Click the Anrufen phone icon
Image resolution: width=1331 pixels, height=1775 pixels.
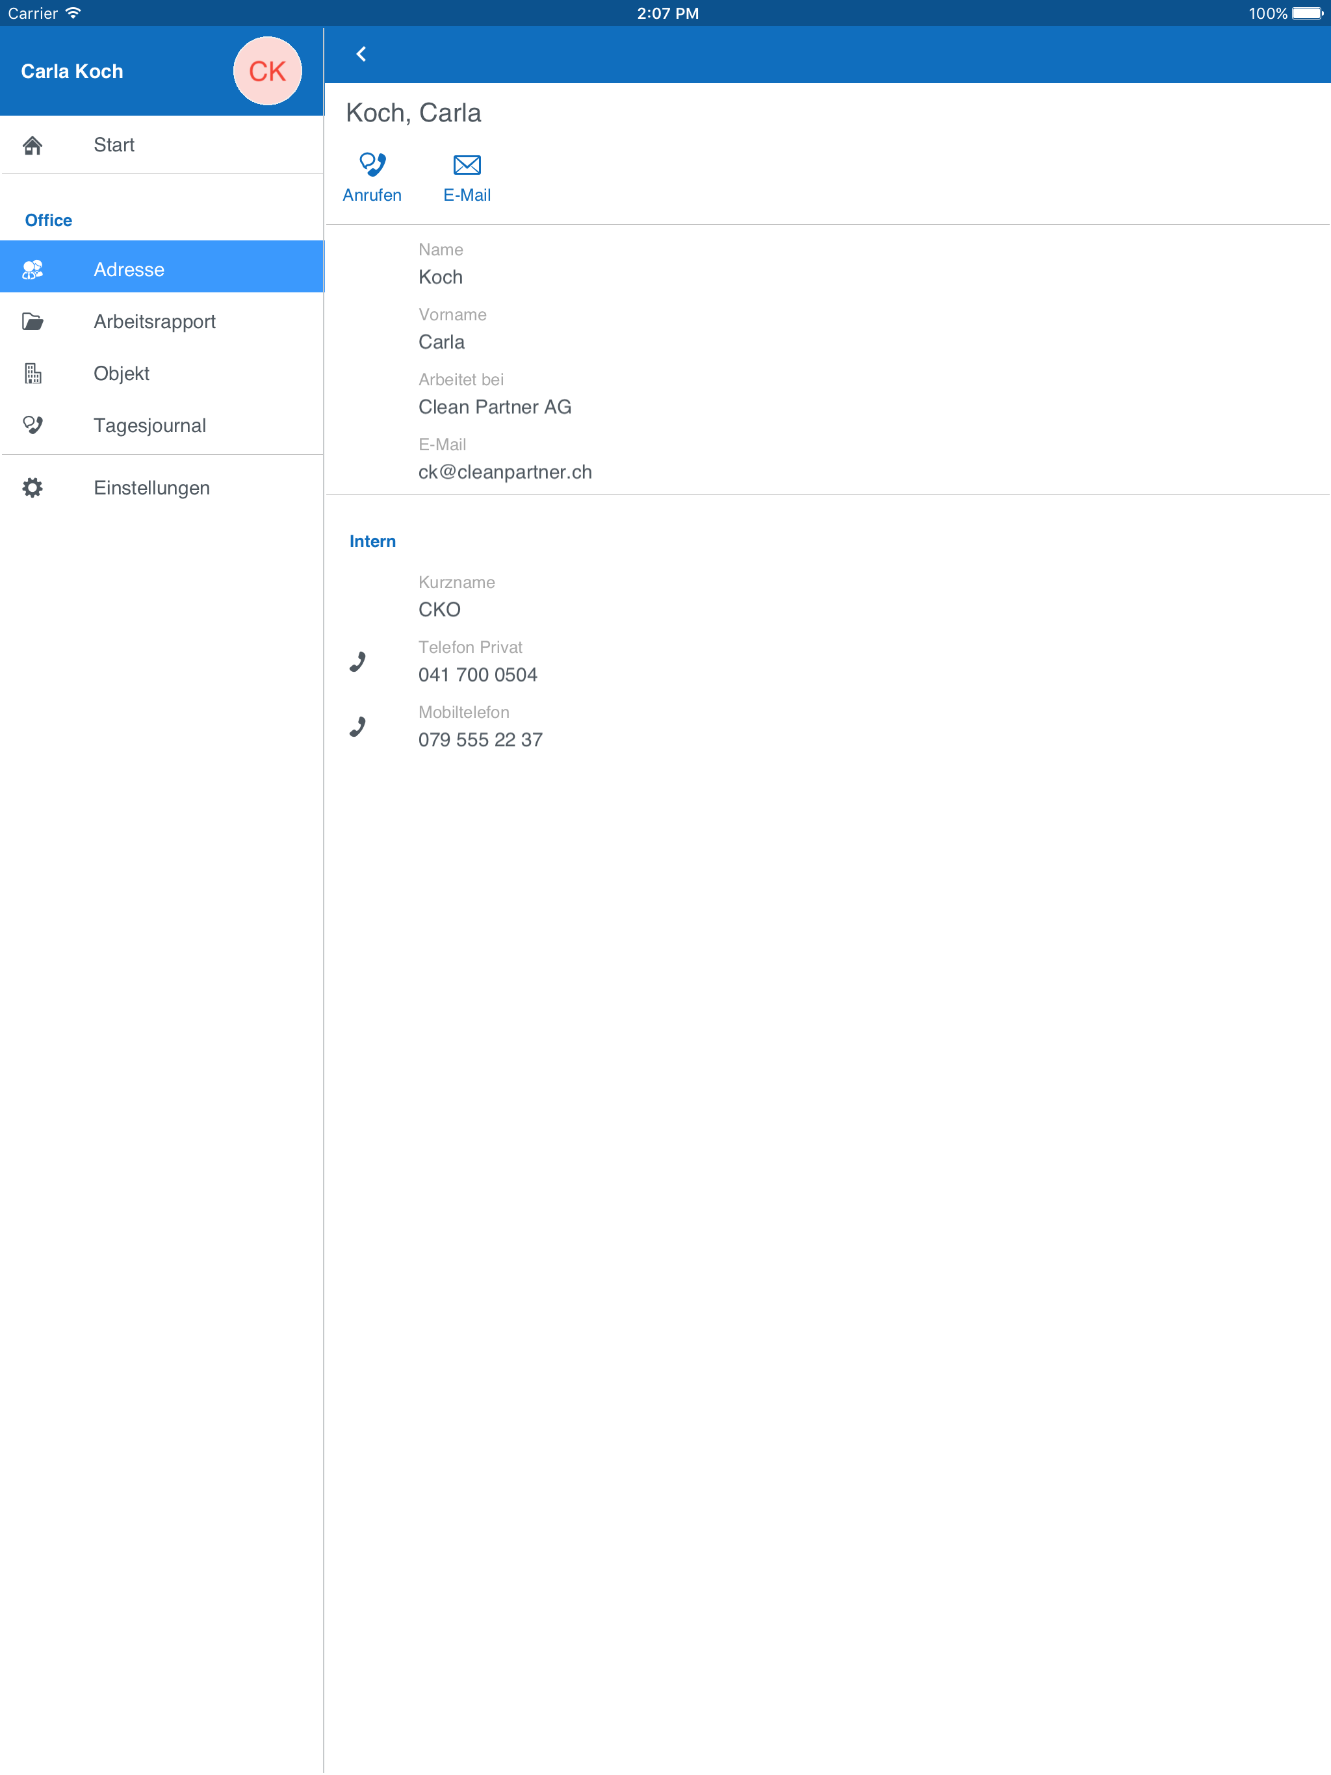pyautogui.click(x=372, y=164)
